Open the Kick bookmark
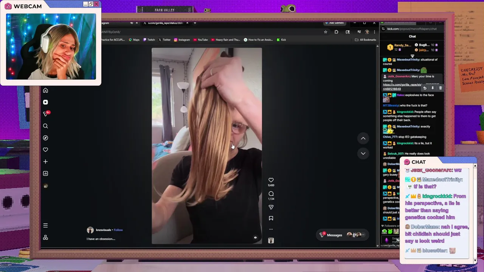The width and height of the screenshot is (484, 272). (x=281, y=40)
